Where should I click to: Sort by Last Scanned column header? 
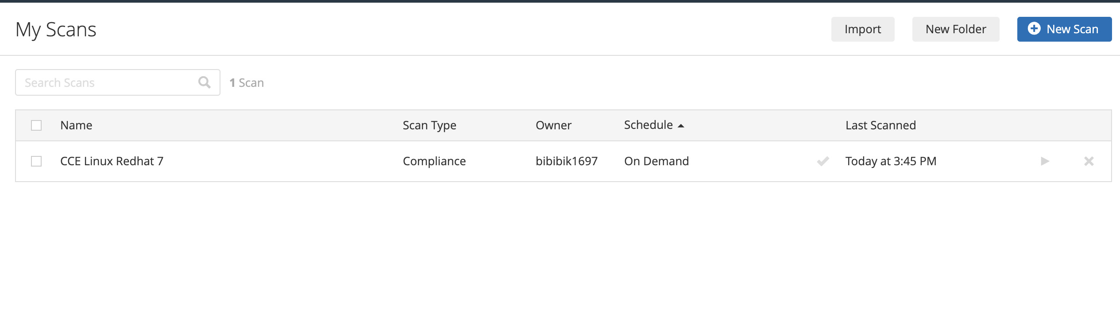point(881,125)
